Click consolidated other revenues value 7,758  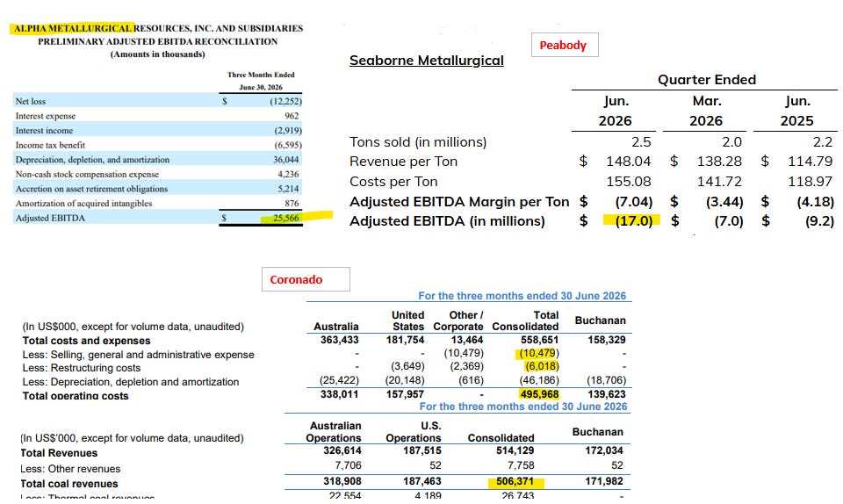point(521,465)
